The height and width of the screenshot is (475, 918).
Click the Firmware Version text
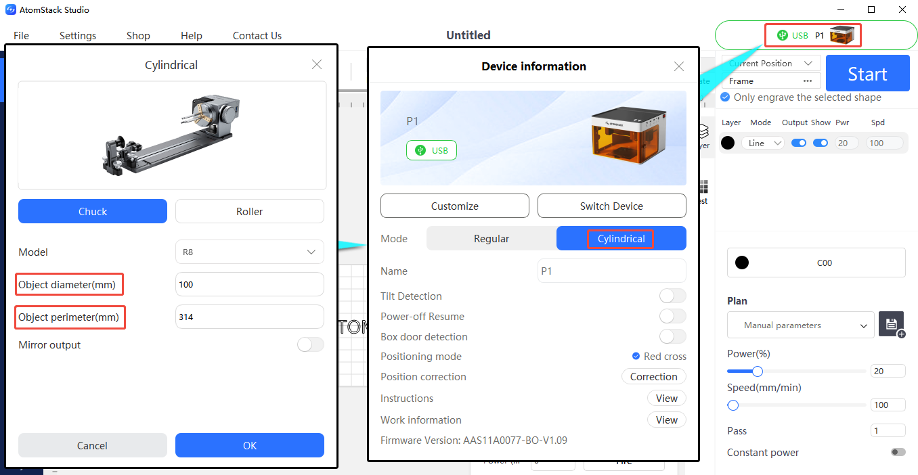pos(474,440)
